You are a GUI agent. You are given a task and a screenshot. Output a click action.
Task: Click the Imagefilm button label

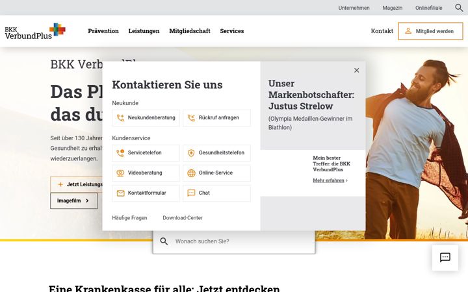click(x=69, y=201)
